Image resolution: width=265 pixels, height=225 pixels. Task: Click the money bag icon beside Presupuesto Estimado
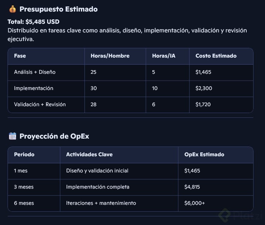(13, 9)
